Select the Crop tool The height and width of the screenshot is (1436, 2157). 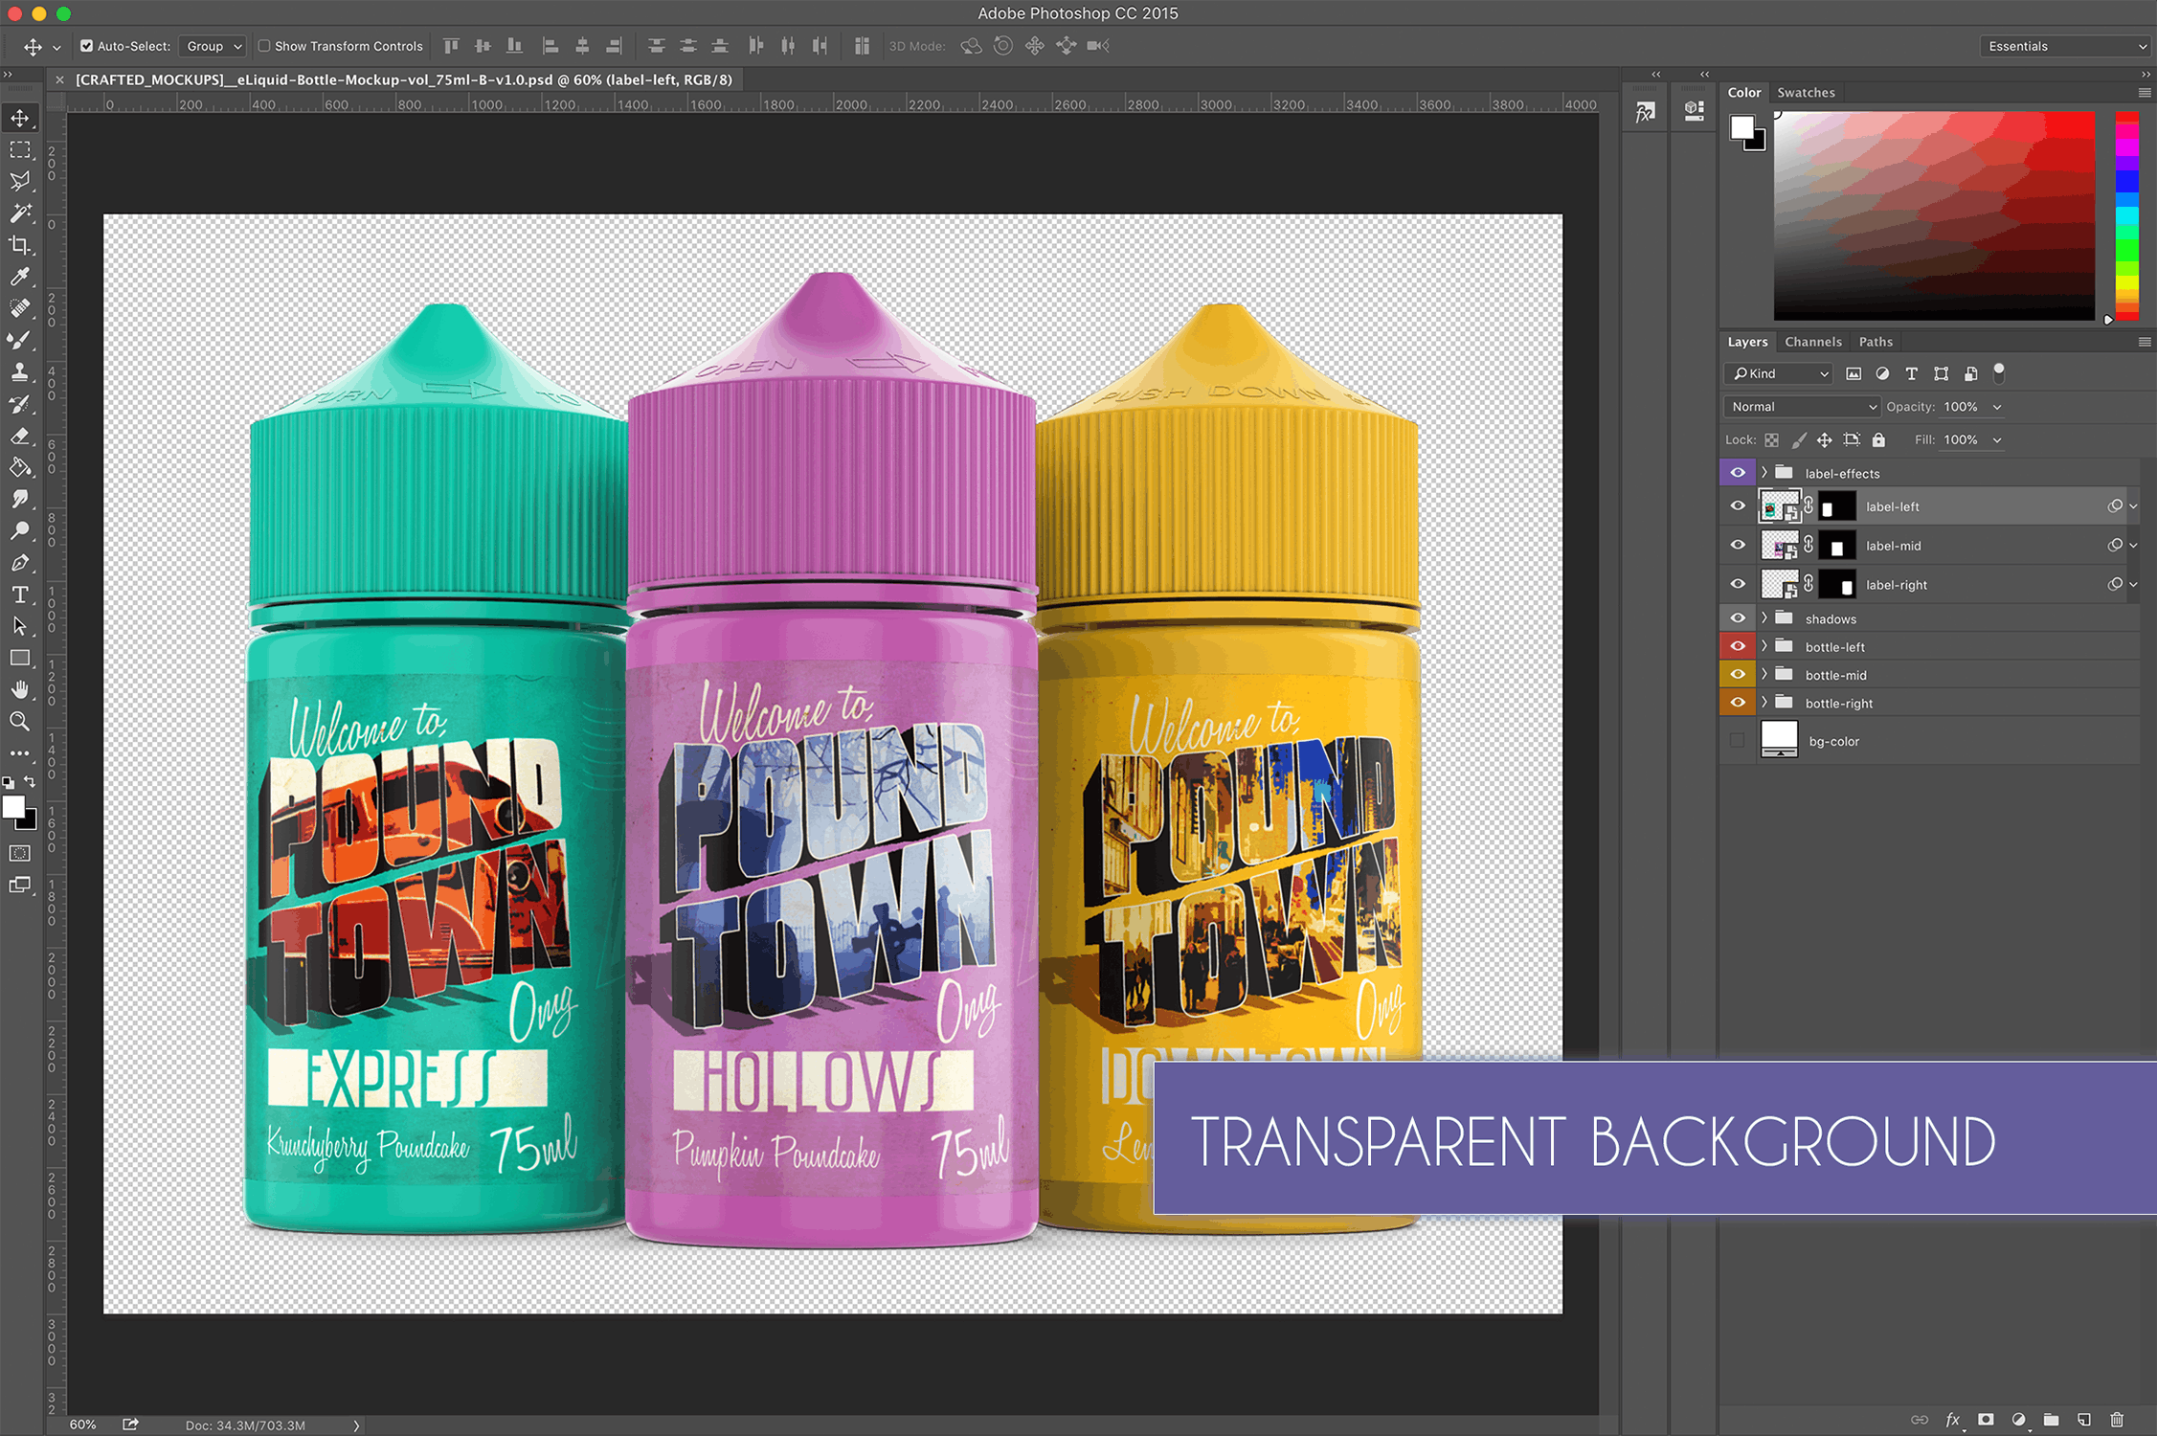pyautogui.click(x=20, y=246)
